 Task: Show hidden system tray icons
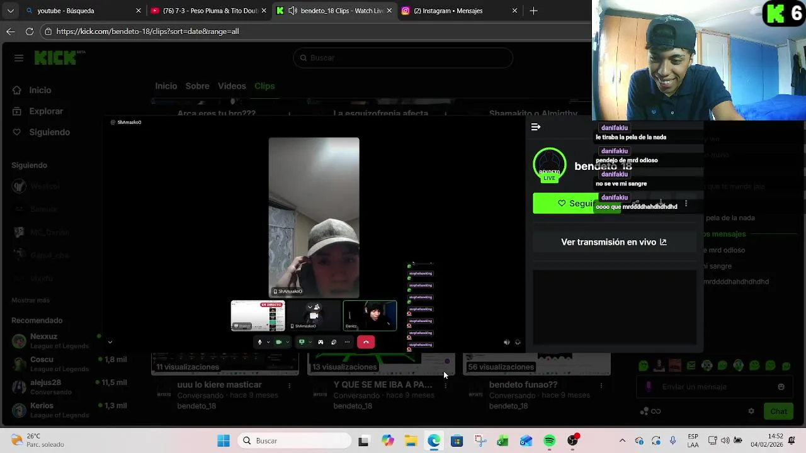623,441
